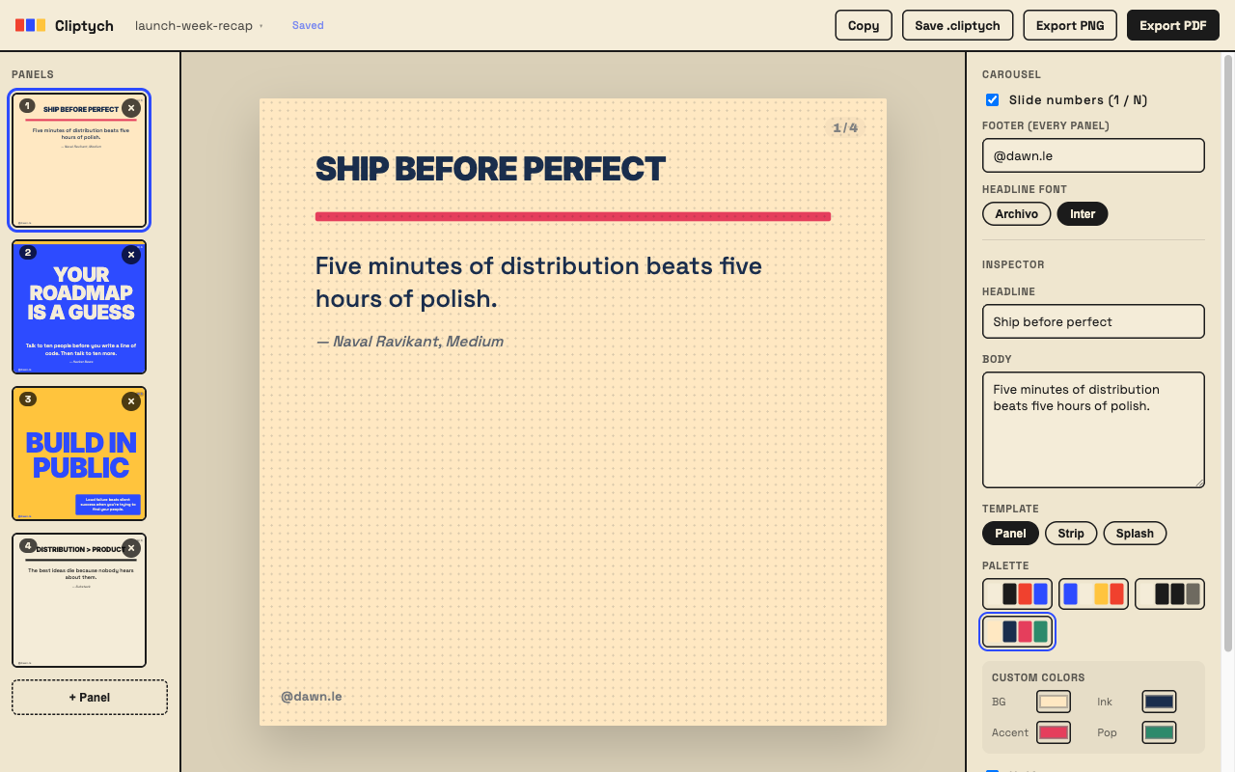Viewport: 1235px width, 772px height.
Task: Open the Pop custom color swatch
Action: [x=1159, y=732]
